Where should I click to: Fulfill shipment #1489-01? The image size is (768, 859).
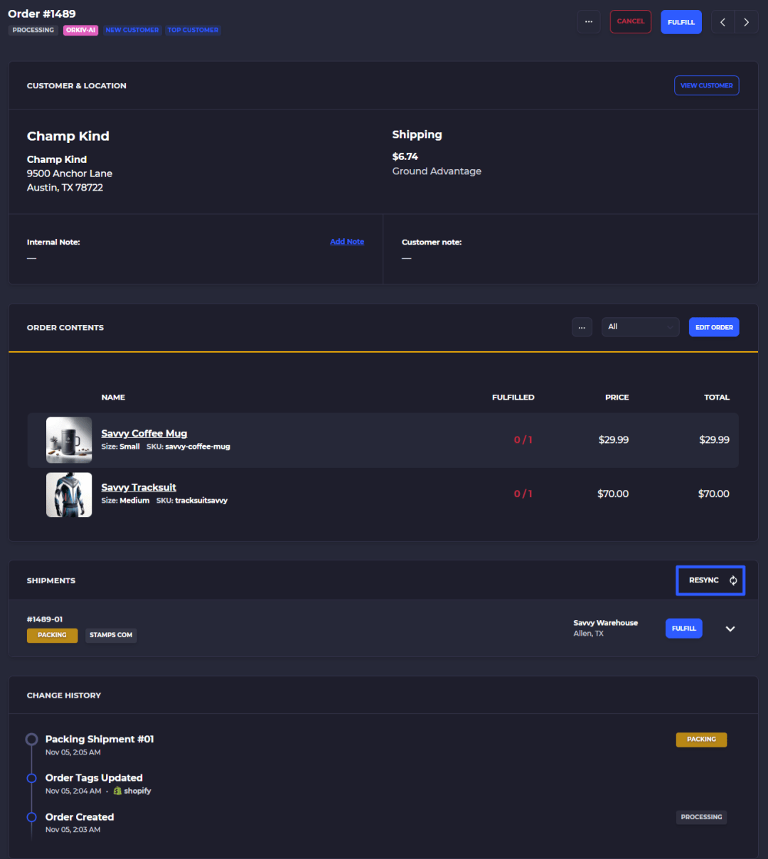(683, 629)
